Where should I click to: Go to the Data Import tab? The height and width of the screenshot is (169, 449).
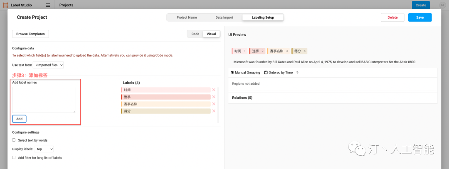click(224, 17)
